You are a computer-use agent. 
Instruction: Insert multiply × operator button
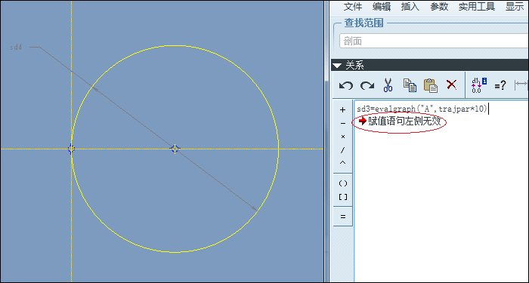point(343,137)
